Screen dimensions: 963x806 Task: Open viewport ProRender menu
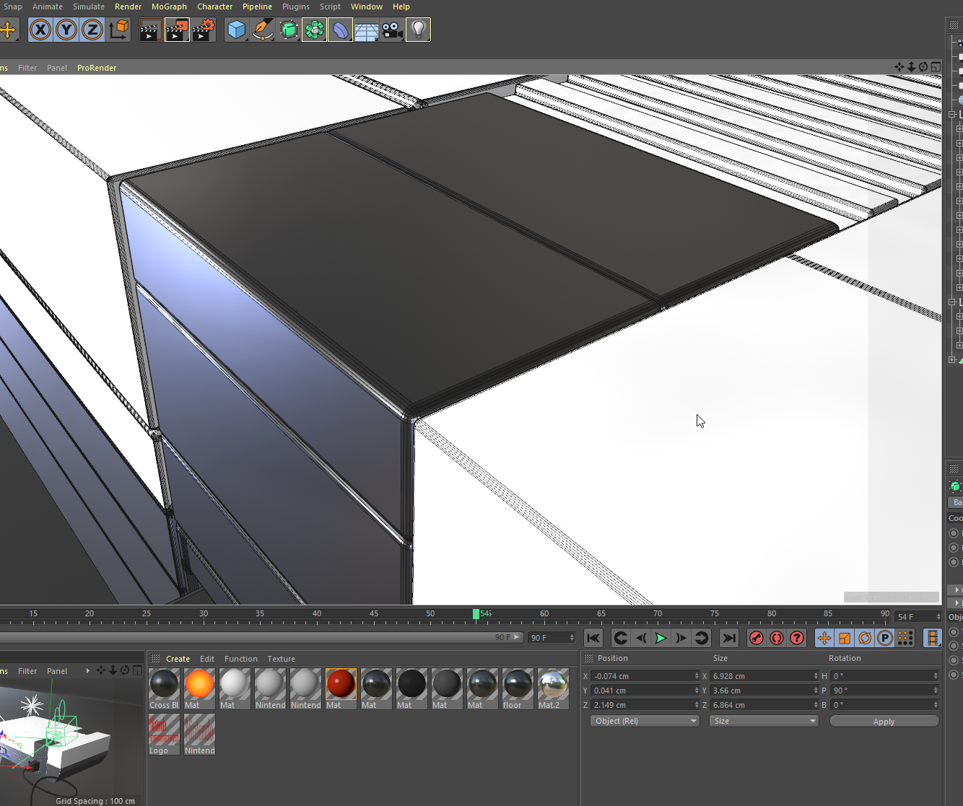[x=97, y=68]
